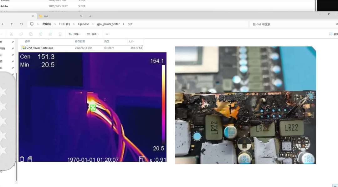Focus the 在 dist 中搜索 search box

(x=293, y=24)
